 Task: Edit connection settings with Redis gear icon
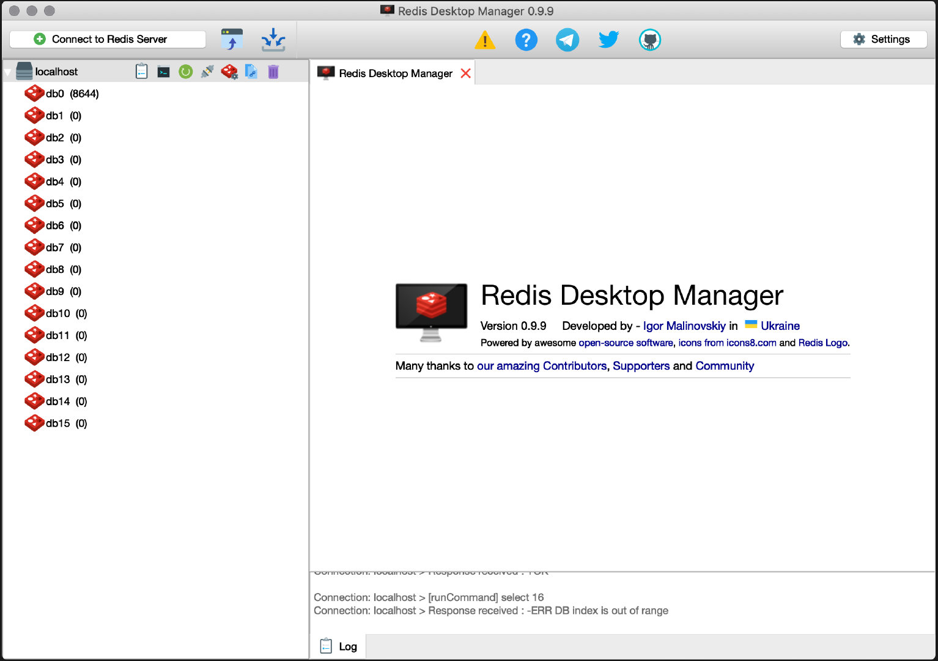pos(229,72)
